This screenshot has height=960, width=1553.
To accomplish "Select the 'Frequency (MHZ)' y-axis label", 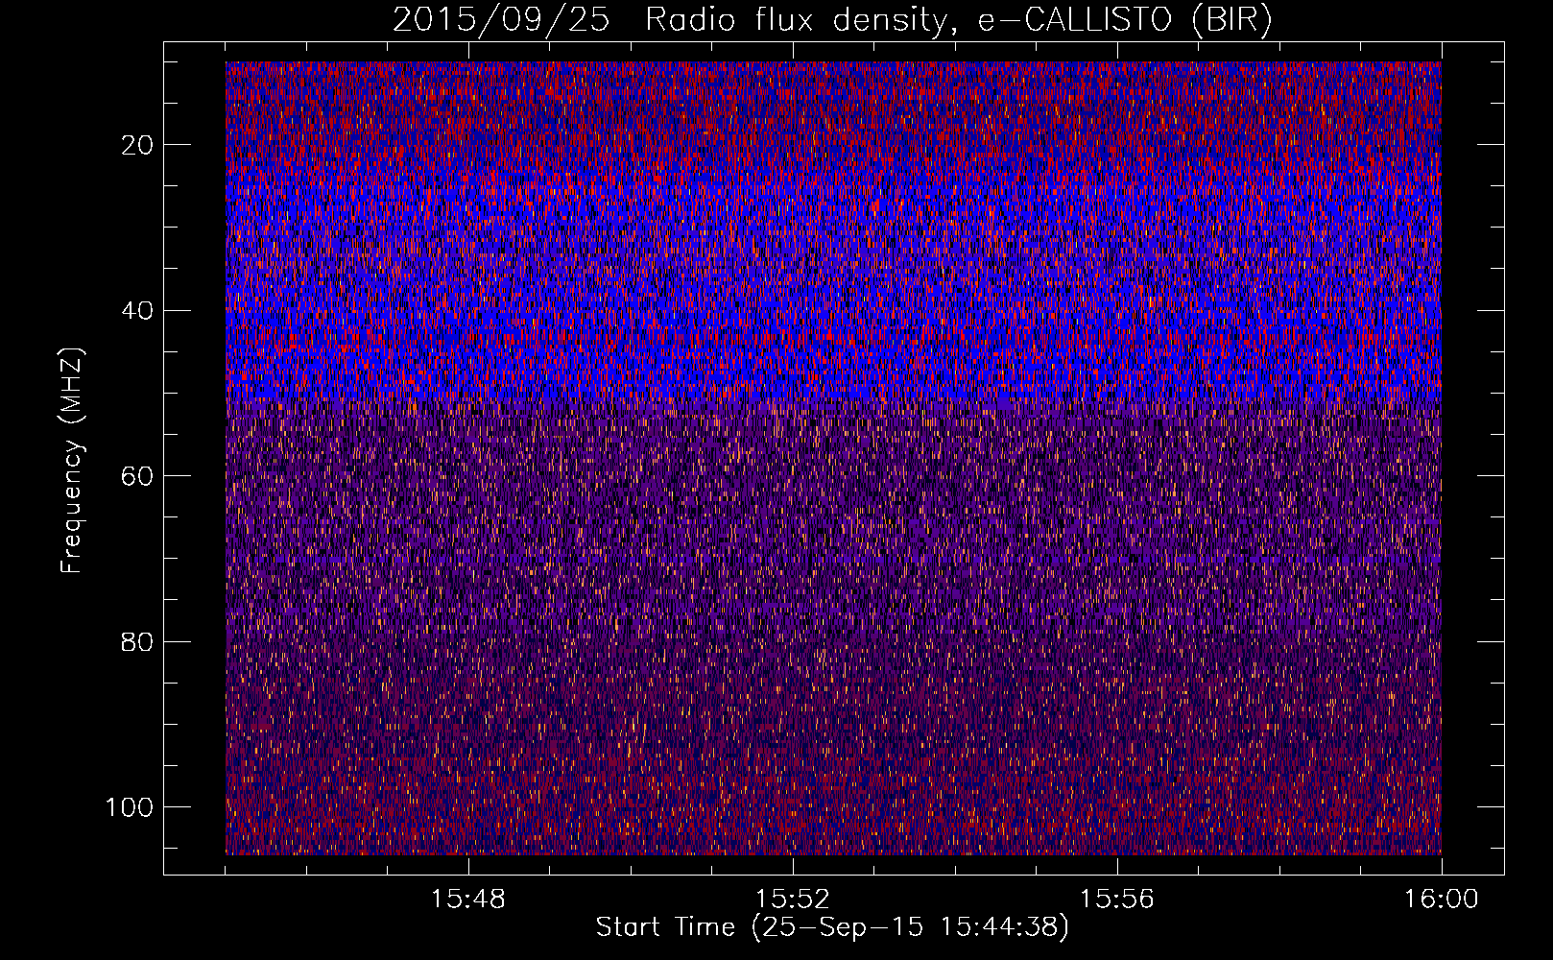I will click(x=72, y=461).
